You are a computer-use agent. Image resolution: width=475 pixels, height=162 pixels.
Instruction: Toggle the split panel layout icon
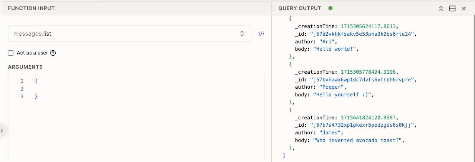452,8
